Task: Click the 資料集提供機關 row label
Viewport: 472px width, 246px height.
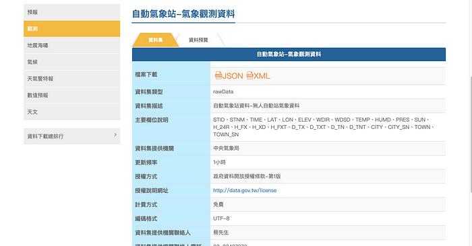Action: (154, 148)
